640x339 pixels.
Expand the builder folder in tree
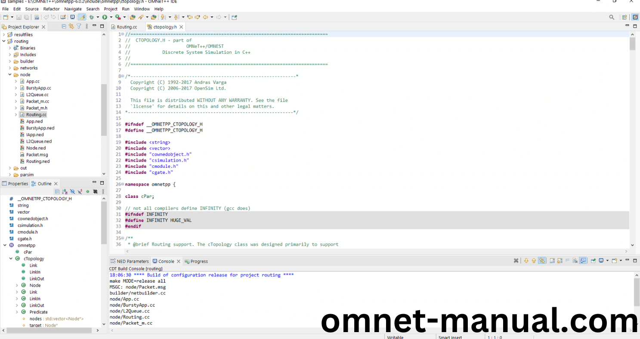tap(10, 62)
